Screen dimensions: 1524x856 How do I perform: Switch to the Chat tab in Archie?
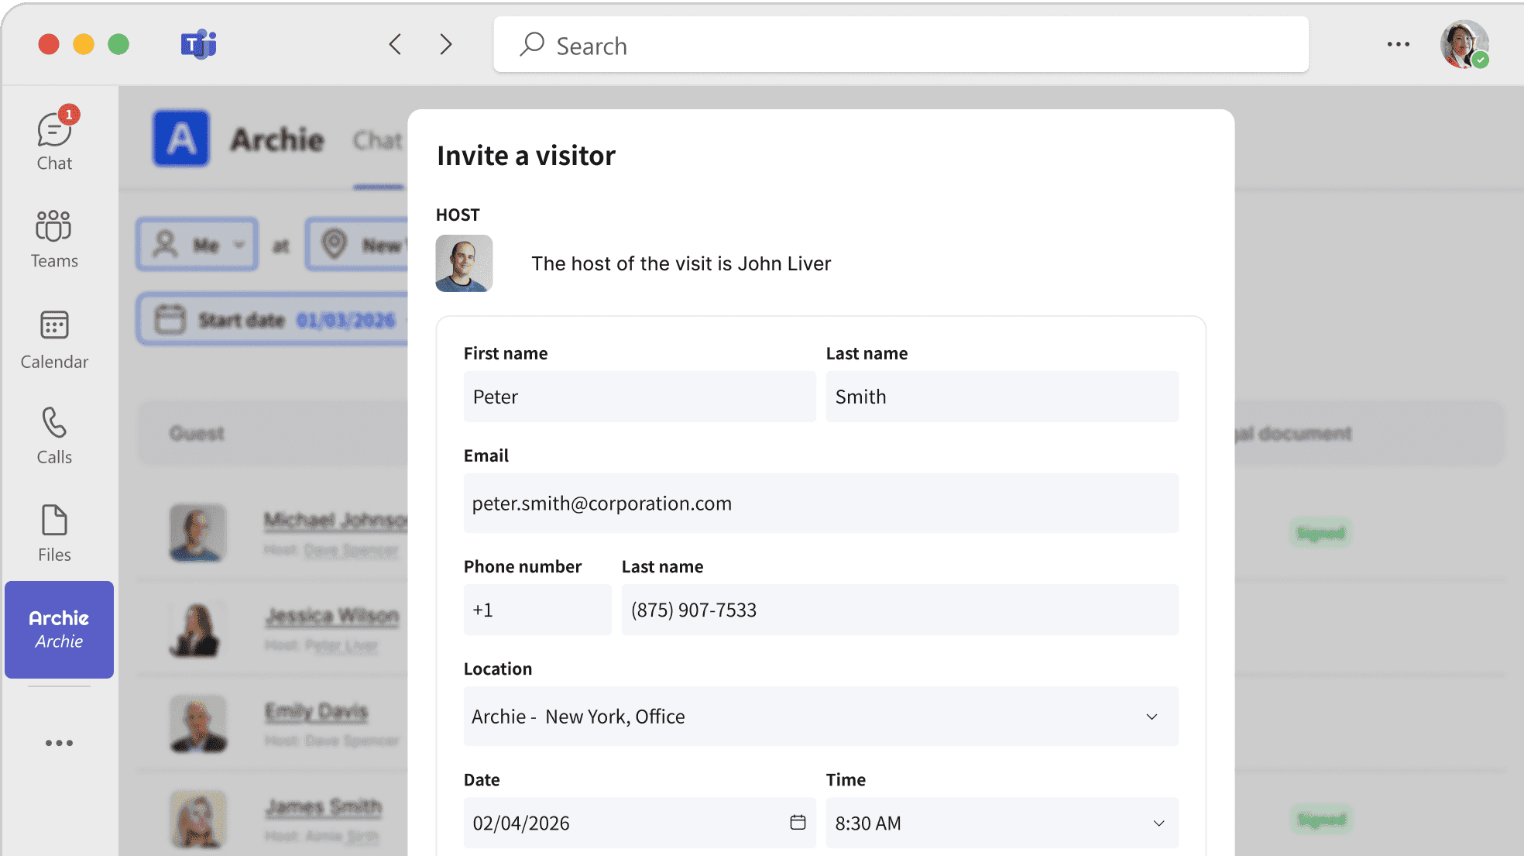coord(377,140)
